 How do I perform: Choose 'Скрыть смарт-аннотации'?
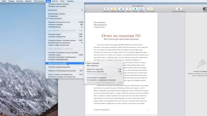click(65, 45)
